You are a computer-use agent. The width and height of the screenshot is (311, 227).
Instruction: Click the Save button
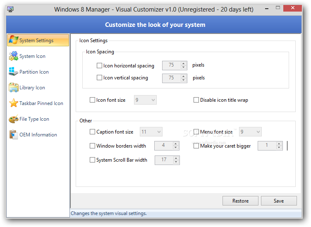279,201
